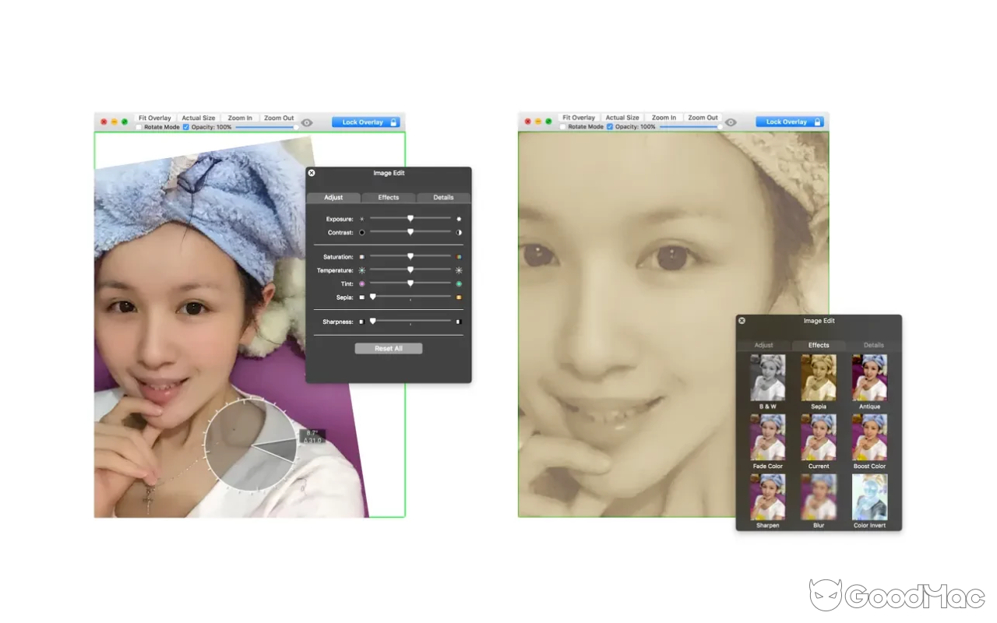
Task: Apply the Antique effect
Action: pyautogui.click(x=869, y=378)
